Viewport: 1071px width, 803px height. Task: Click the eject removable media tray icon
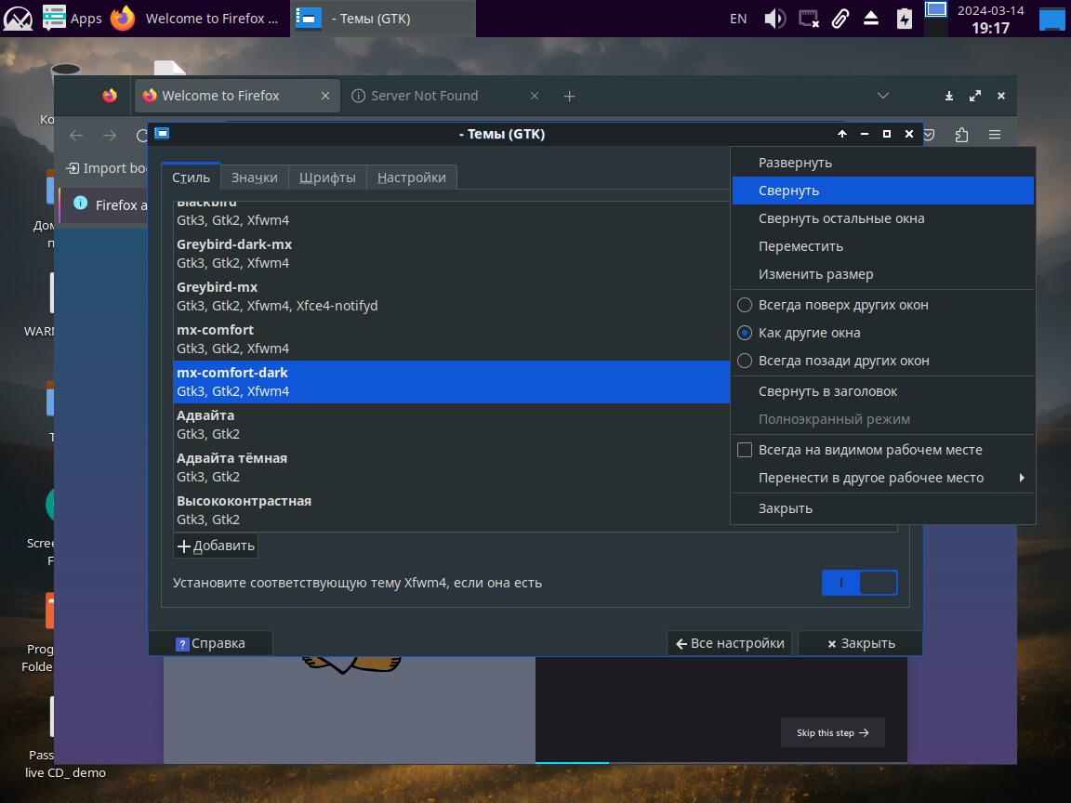click(x=871, y=19)
